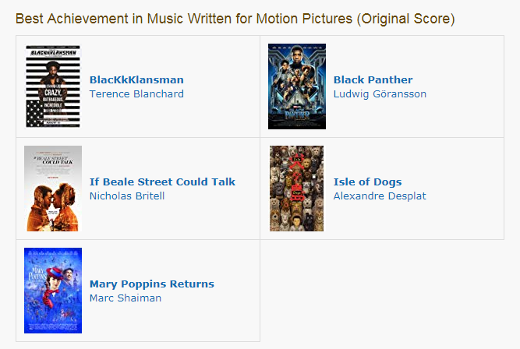Select the Mary Poppins Returns poster
Screen dimensions: 520x349
(x=53, y=291)
